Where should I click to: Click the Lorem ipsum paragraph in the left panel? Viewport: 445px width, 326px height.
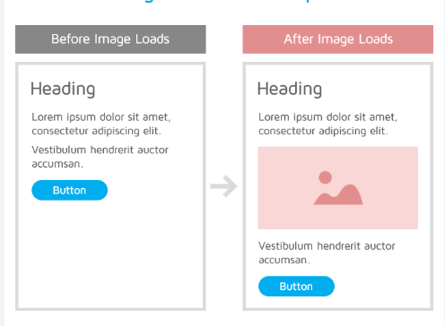tap(101, 124)
